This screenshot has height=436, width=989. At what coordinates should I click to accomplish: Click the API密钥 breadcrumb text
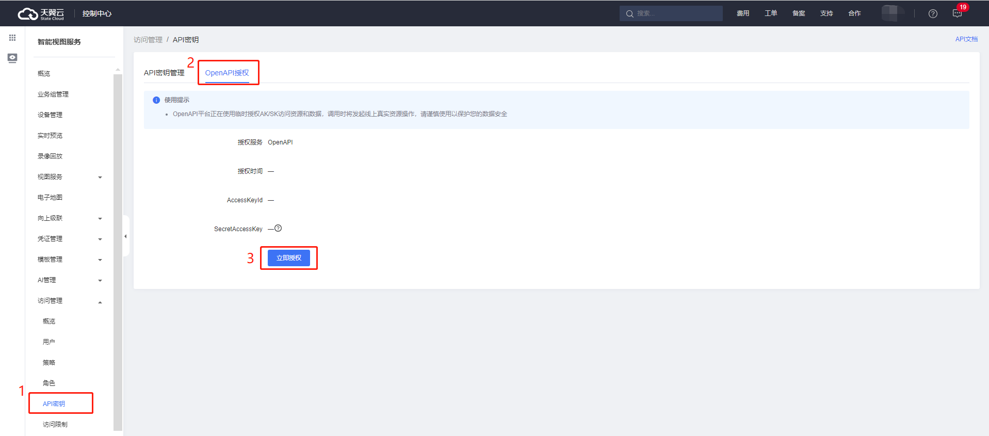click(x=186, y=40)
